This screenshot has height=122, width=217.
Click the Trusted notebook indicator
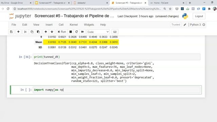tap(176, 25)
